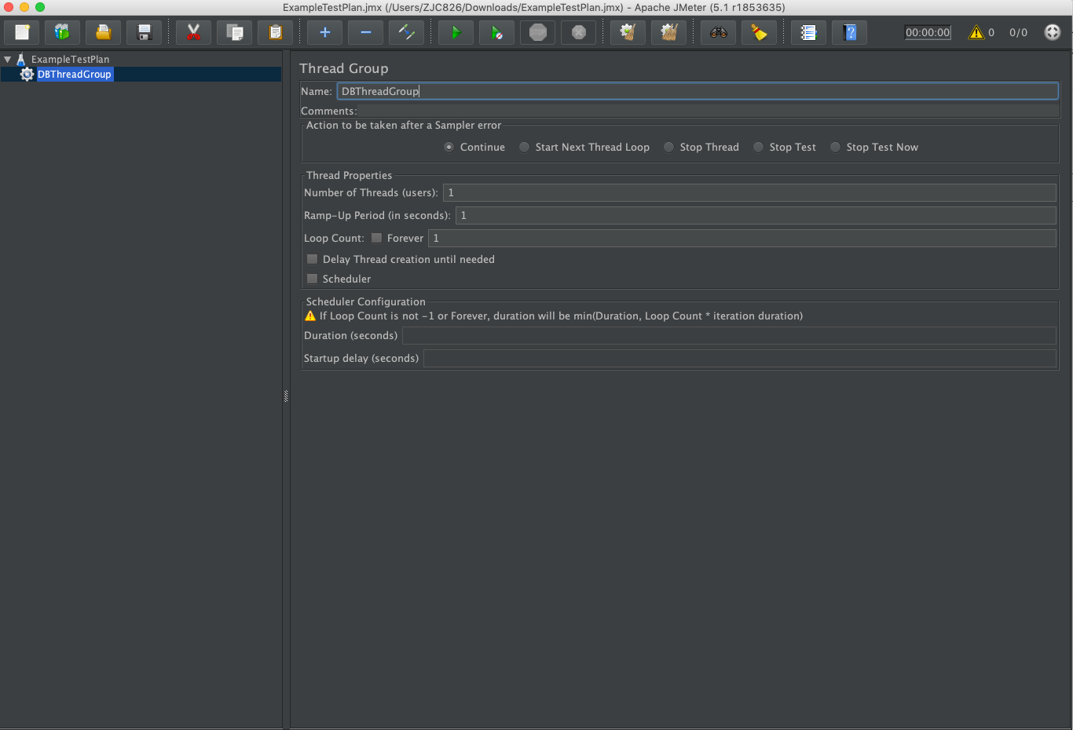Select ExampleTestPlan in the tree
The image size is (1073, 730).
click(70, 59)
